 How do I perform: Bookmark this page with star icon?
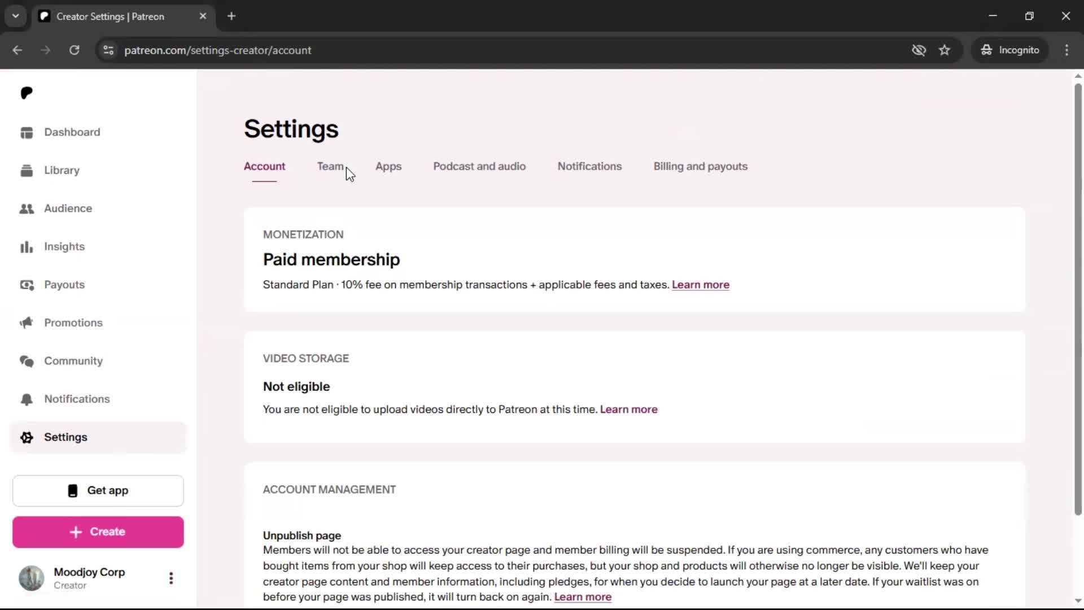(x=945, y=50)
